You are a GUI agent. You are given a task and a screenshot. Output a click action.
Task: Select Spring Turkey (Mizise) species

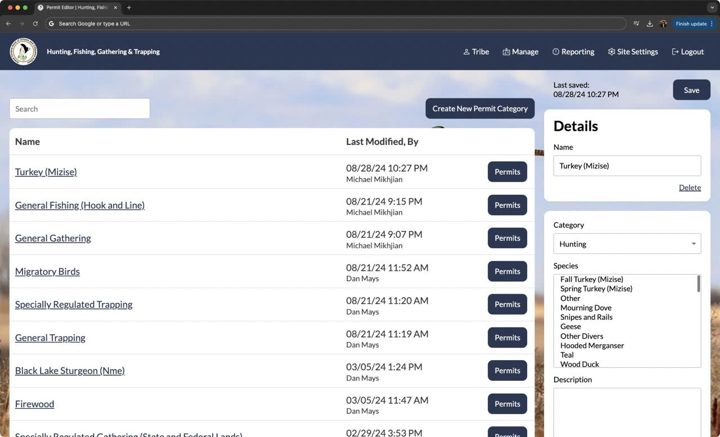pyautogui.click(x=596, y=289)
